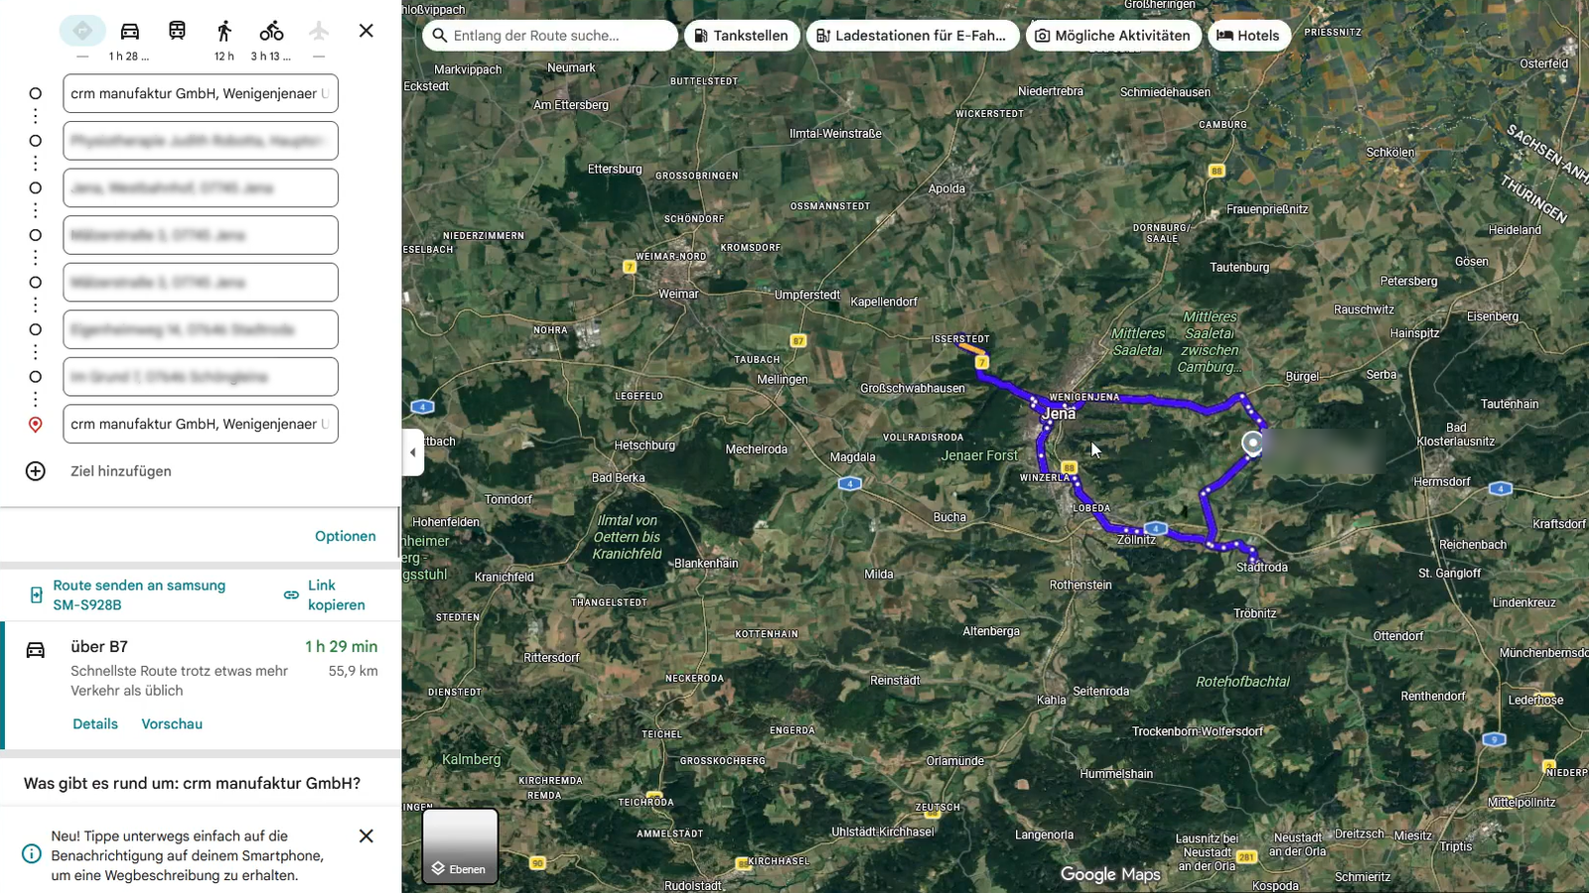Image resolution: width=1589 pixels, height=893 pixels.
Task: Click the destination marker on map
Action: [x=1253, y=443]
